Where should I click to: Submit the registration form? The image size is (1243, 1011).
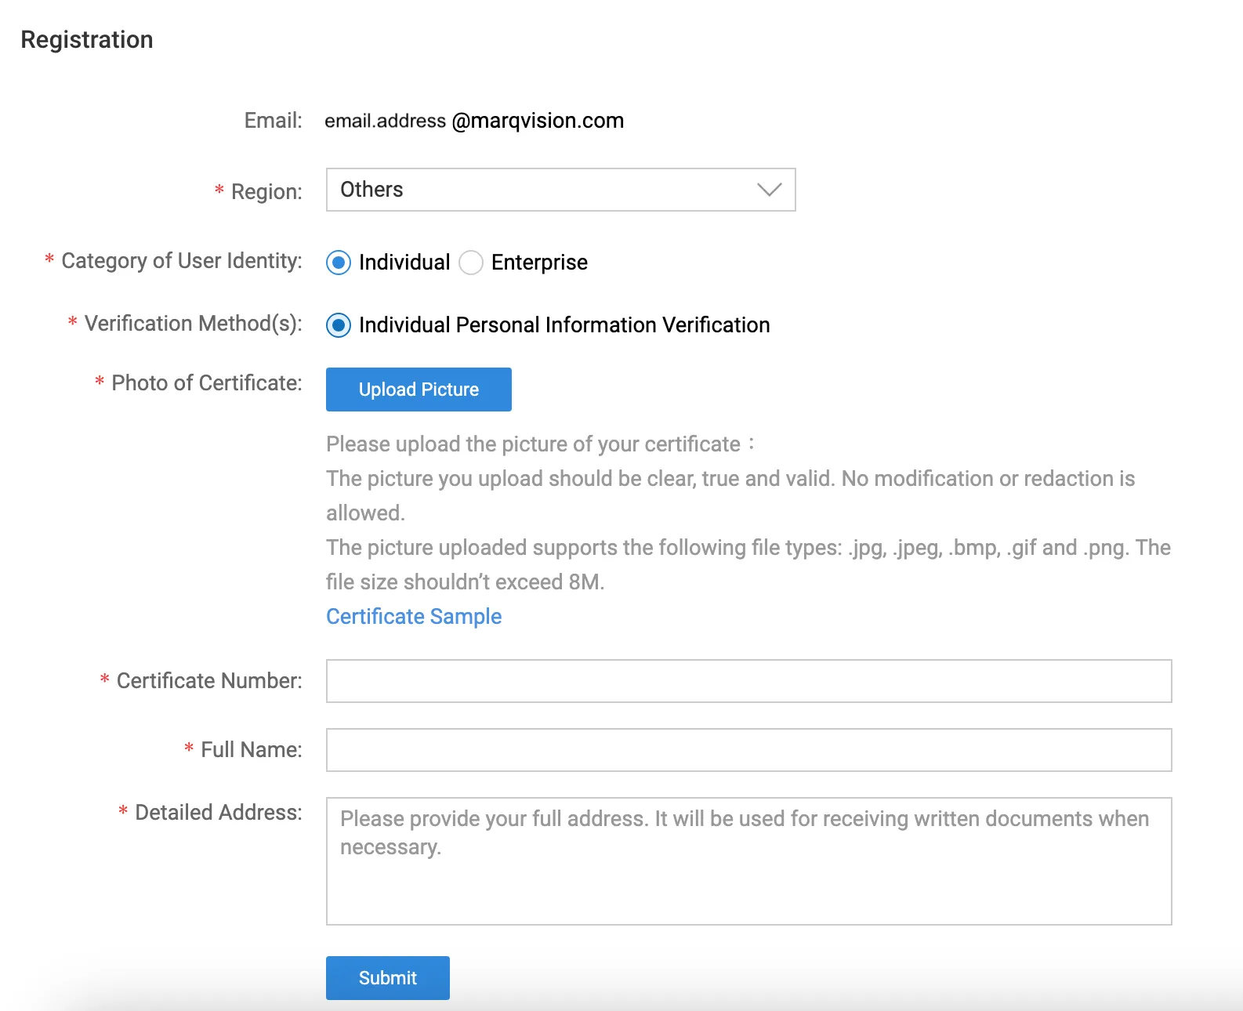(x=388, y=978)
